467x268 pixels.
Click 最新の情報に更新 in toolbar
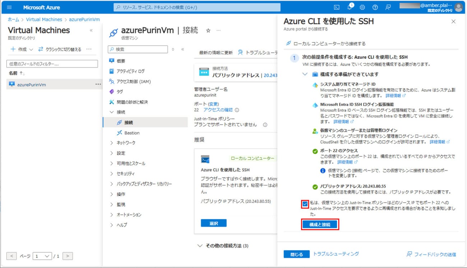(x=216, y=53)
